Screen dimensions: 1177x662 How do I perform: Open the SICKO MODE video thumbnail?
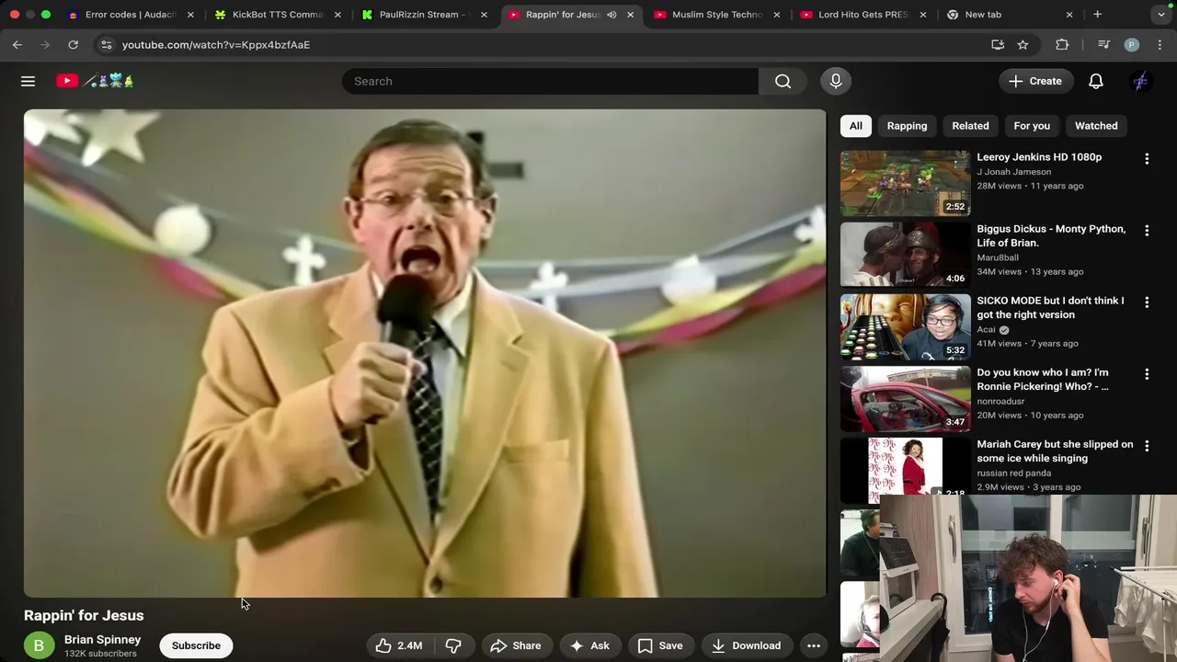click(905, 326)
